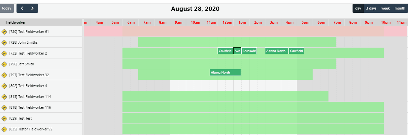Open route icon for Testor Fieldworker 92
408x135 pixels.
pyautogui.click(x=4, y=129)
